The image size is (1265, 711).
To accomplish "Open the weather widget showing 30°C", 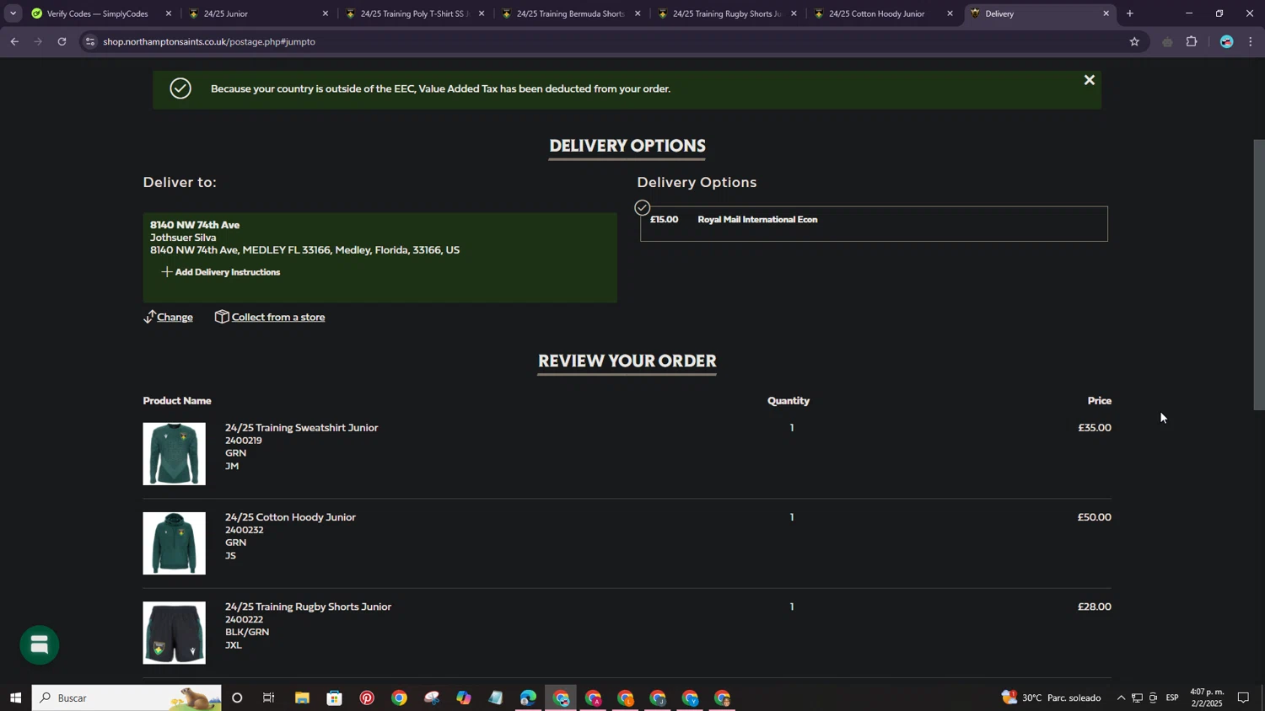I will click(x=1051, y=698).
